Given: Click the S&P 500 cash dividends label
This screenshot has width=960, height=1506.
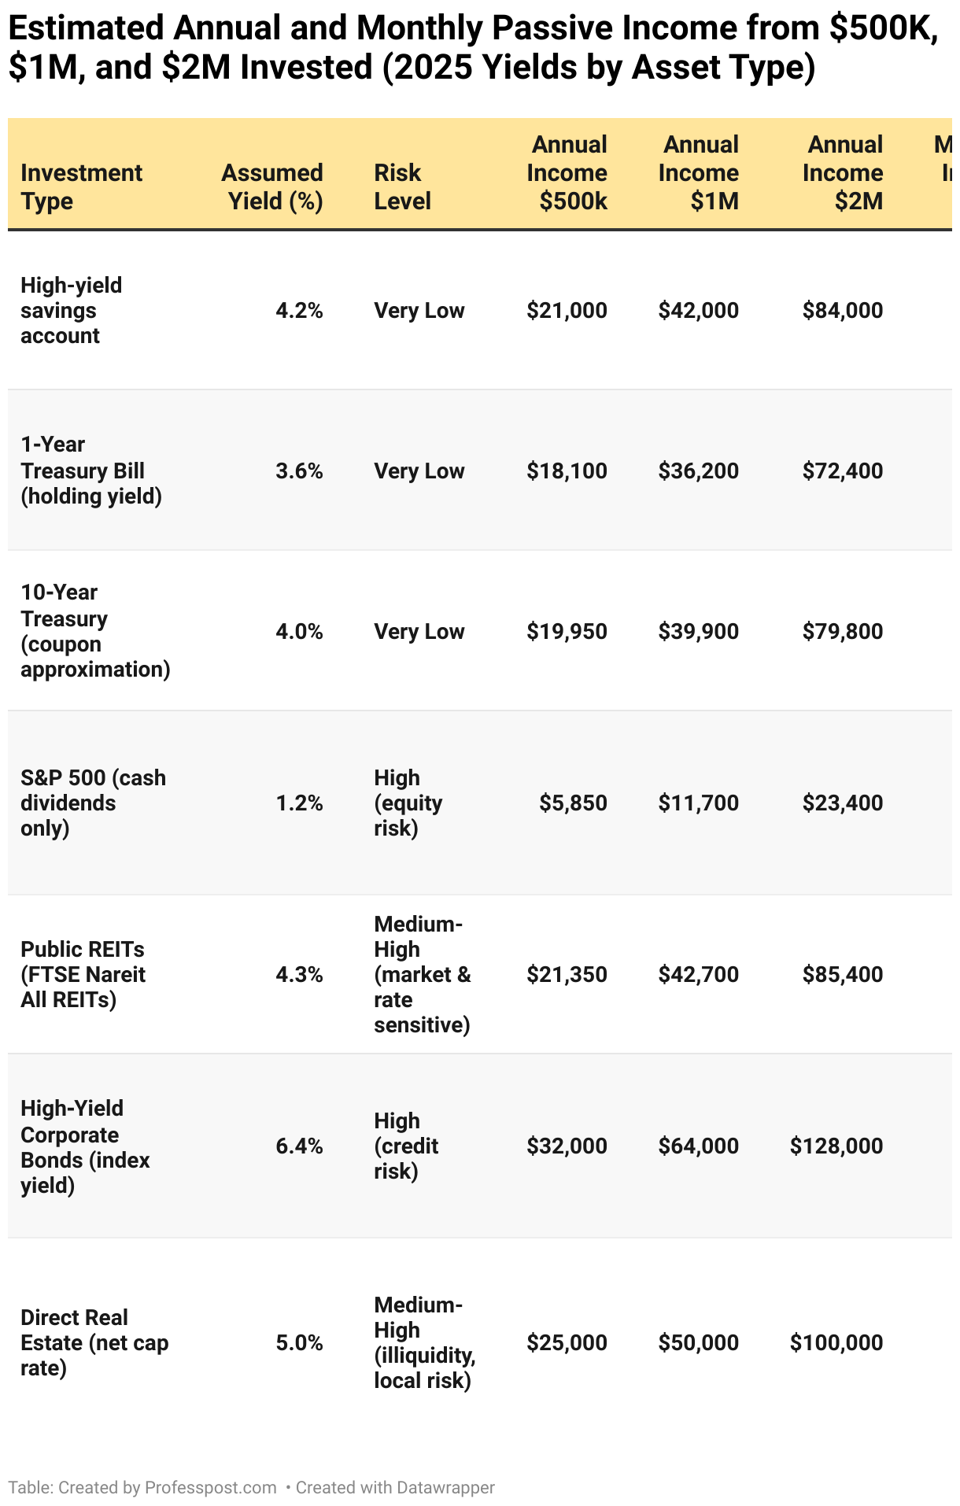Looking at the screenshot, I should click(x=93, y=803).
